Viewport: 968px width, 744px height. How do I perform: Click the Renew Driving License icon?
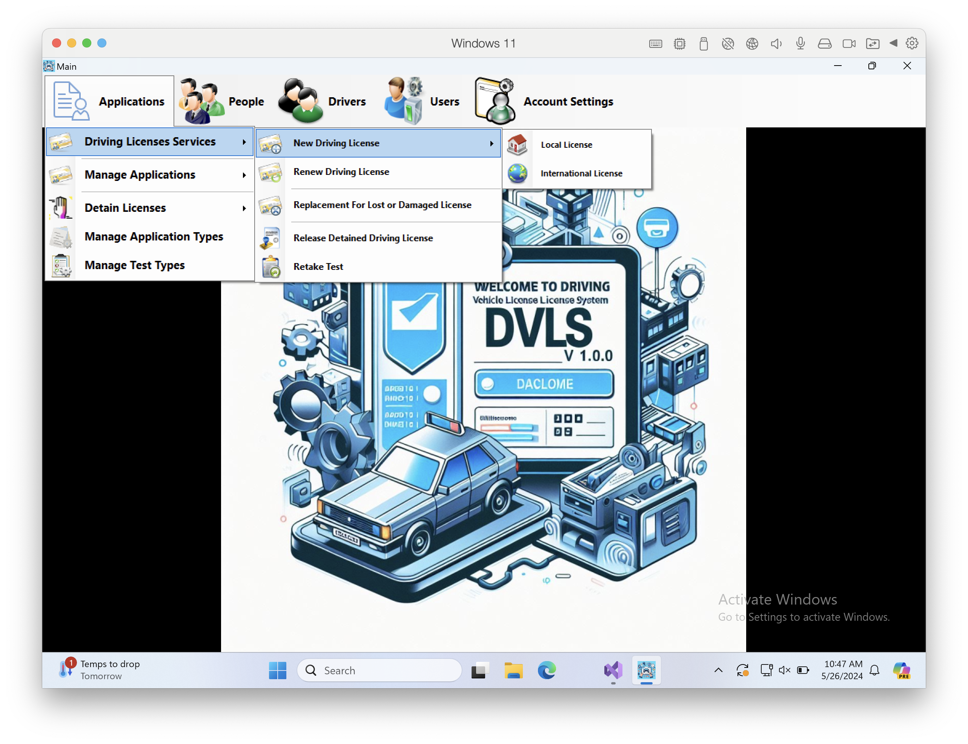coord(270,173)
